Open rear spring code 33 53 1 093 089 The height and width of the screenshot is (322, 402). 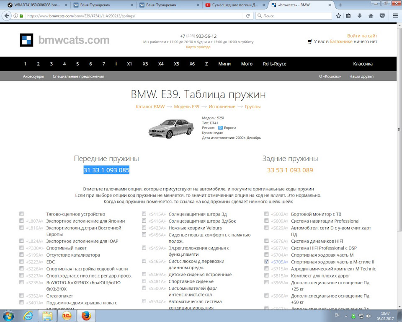coord(290,170)
